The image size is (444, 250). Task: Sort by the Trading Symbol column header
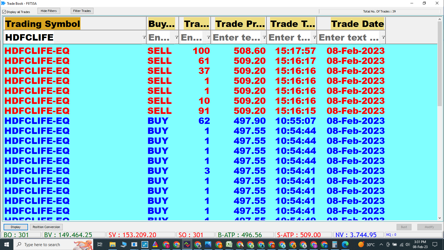[x=75, y=24]
